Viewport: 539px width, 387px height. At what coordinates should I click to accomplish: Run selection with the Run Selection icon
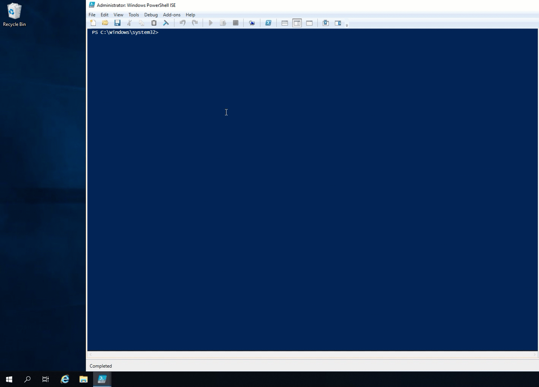point(223,23)
